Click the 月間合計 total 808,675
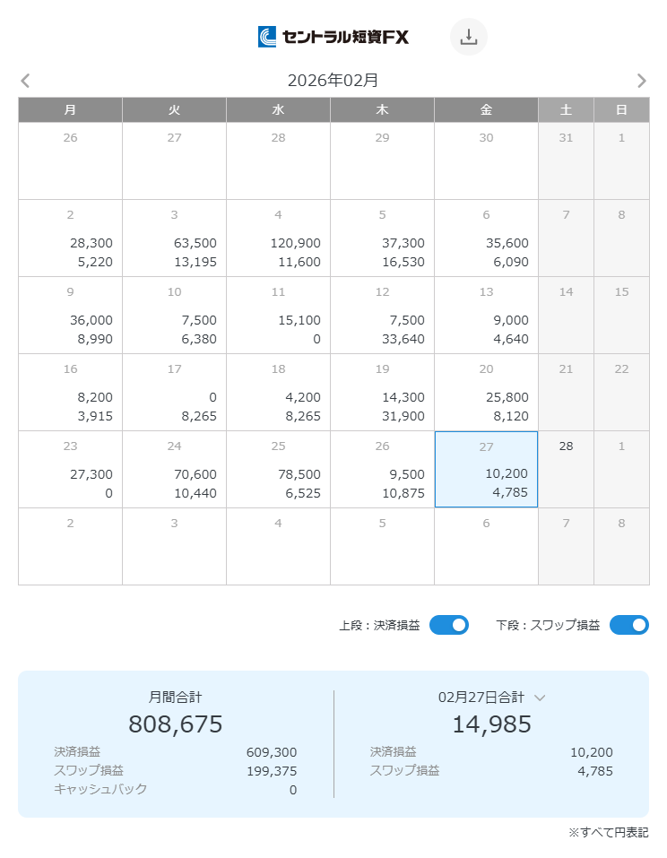This screenshot has height=858, width=667. click(176, 724)
